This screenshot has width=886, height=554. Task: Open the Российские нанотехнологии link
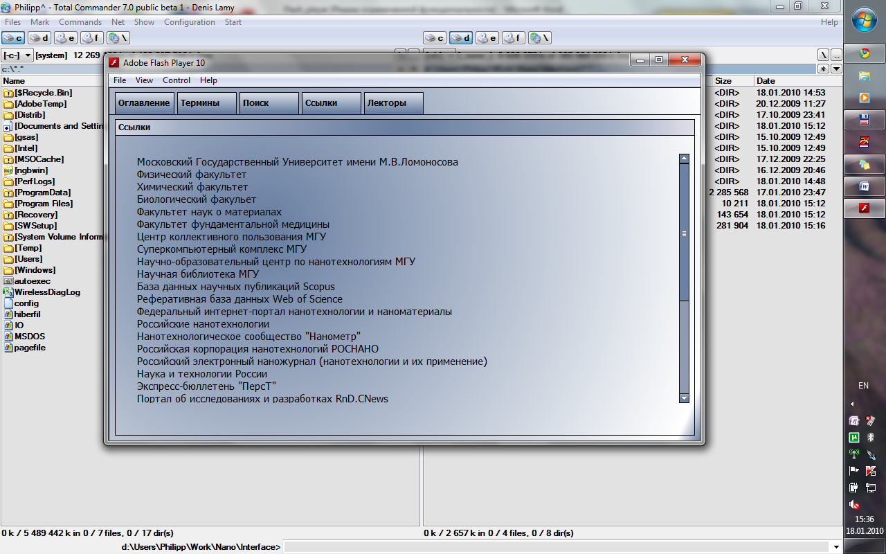(203, 324)
